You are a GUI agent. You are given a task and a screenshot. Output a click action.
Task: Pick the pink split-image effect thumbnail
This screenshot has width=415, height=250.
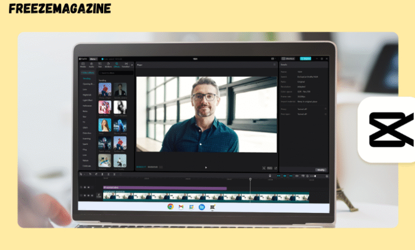click(x=105, y=107)
